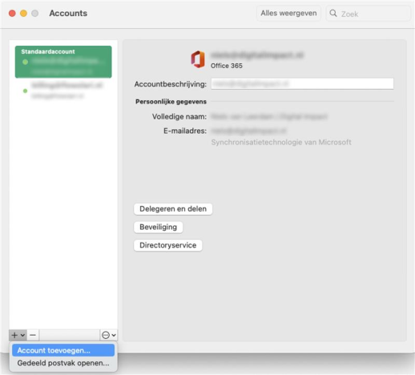Open Delegeren en delen settings
This screenshot has height=375, width=415.
point(173,209)
